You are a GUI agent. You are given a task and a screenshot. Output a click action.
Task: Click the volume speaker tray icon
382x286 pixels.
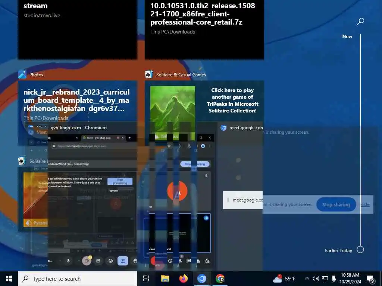(x=316, y=279)
